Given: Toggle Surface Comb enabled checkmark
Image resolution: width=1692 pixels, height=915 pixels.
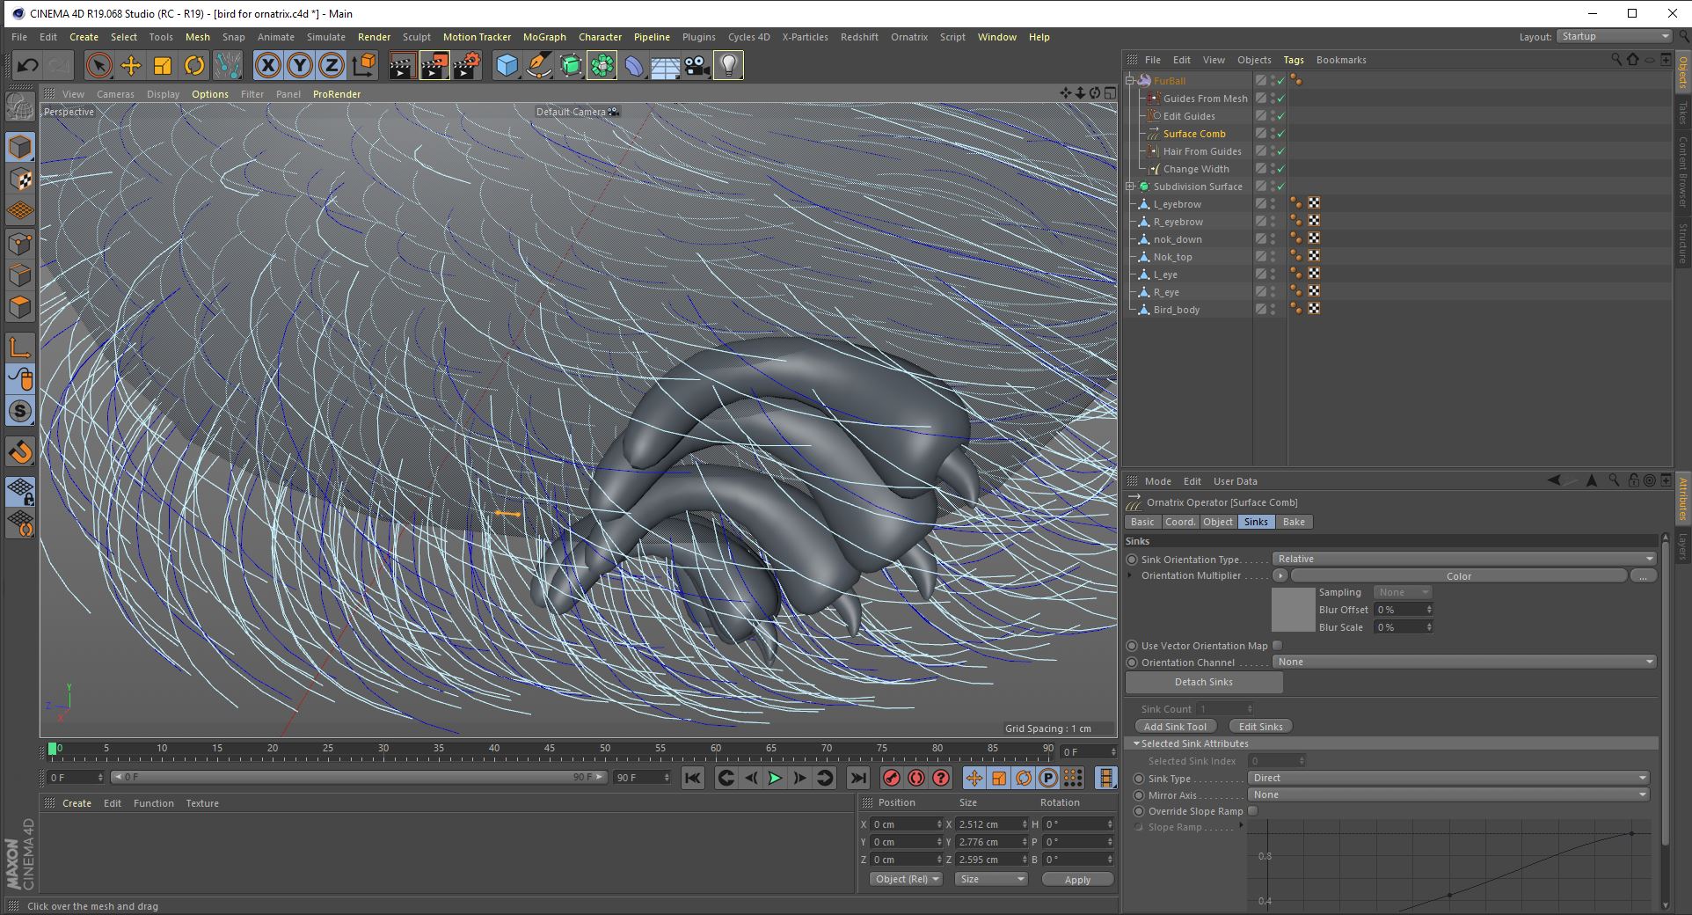Looking at the screenshot, I should [x=1281, y=134].
